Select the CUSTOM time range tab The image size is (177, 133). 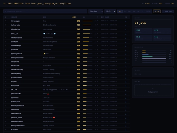coord(148,11)
